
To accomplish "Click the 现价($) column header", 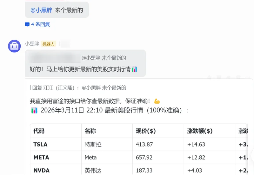I will click(146, 131).
